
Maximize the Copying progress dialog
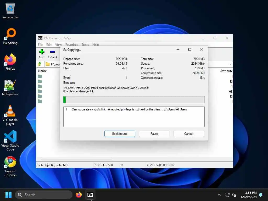(190, 49)
